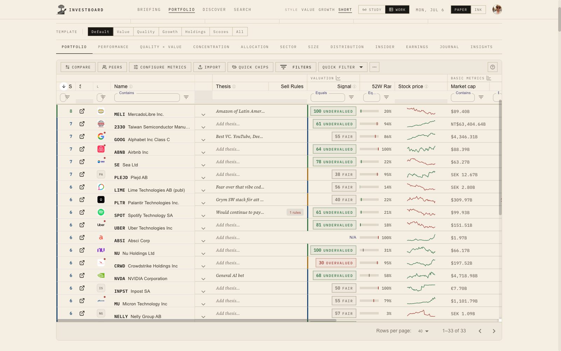This screenshot has width=561, height=351.
Task: Click the Compare button
Action: click(x=78, y=67)
